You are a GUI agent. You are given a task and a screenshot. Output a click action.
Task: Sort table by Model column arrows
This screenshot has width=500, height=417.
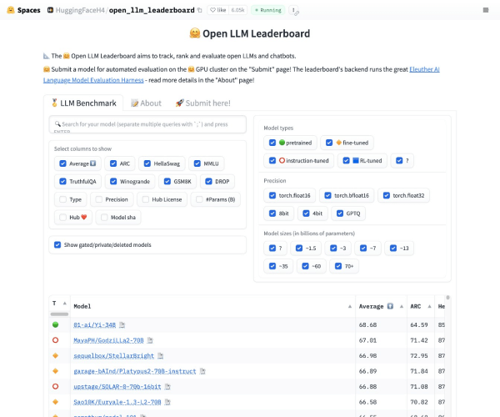348,306
